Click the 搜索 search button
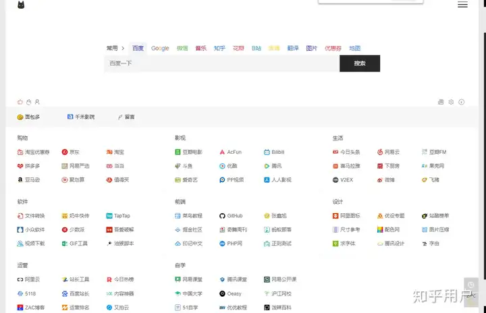486x313 pixels. (360, 63)
